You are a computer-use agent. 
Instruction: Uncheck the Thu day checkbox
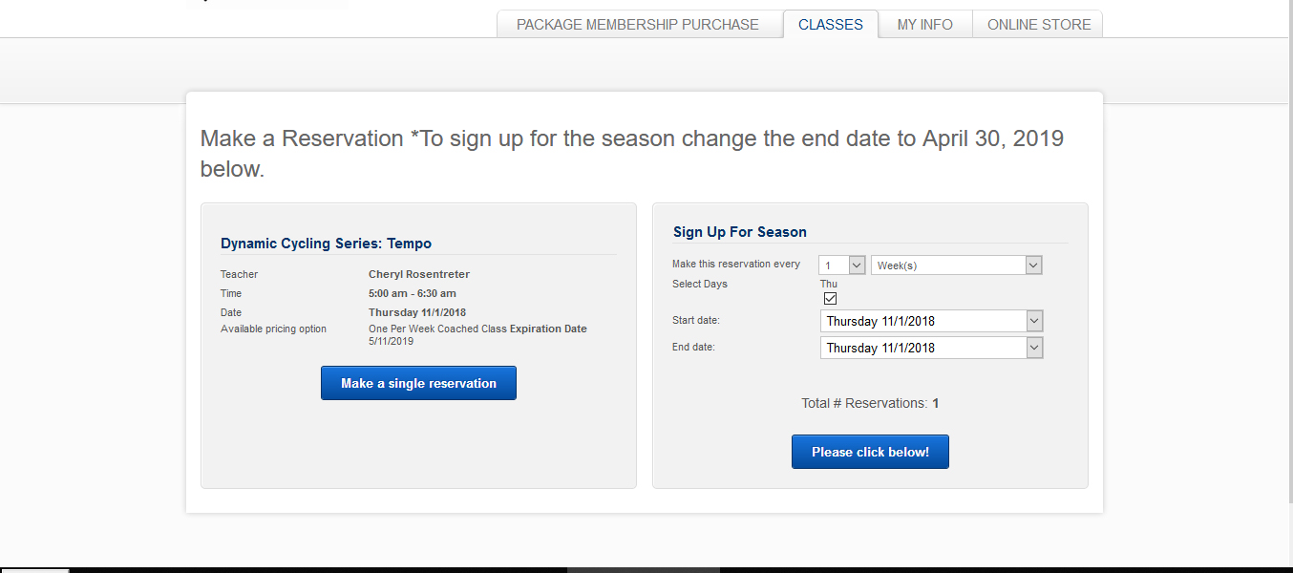[x=830, y=299]
